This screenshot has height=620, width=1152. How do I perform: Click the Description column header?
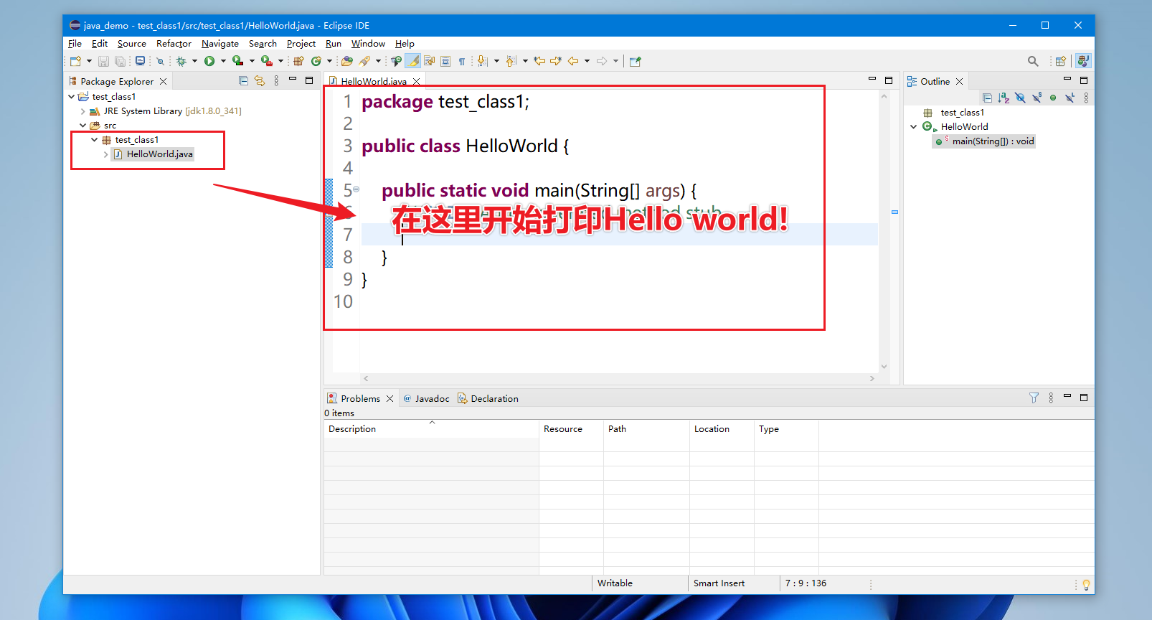point(431,429)
